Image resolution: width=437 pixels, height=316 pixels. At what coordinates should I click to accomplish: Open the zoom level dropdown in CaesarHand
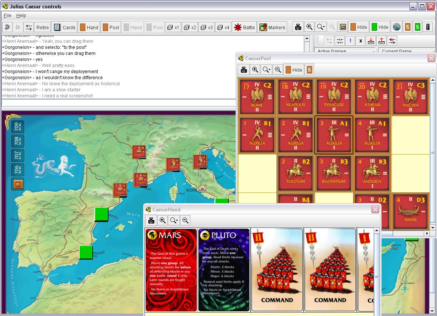(174, 221)
